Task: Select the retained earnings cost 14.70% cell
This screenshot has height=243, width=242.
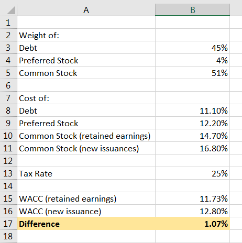Action: pos(192,136)
